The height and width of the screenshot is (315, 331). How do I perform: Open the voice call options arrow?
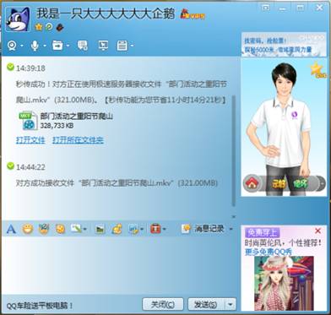(45, 46)
